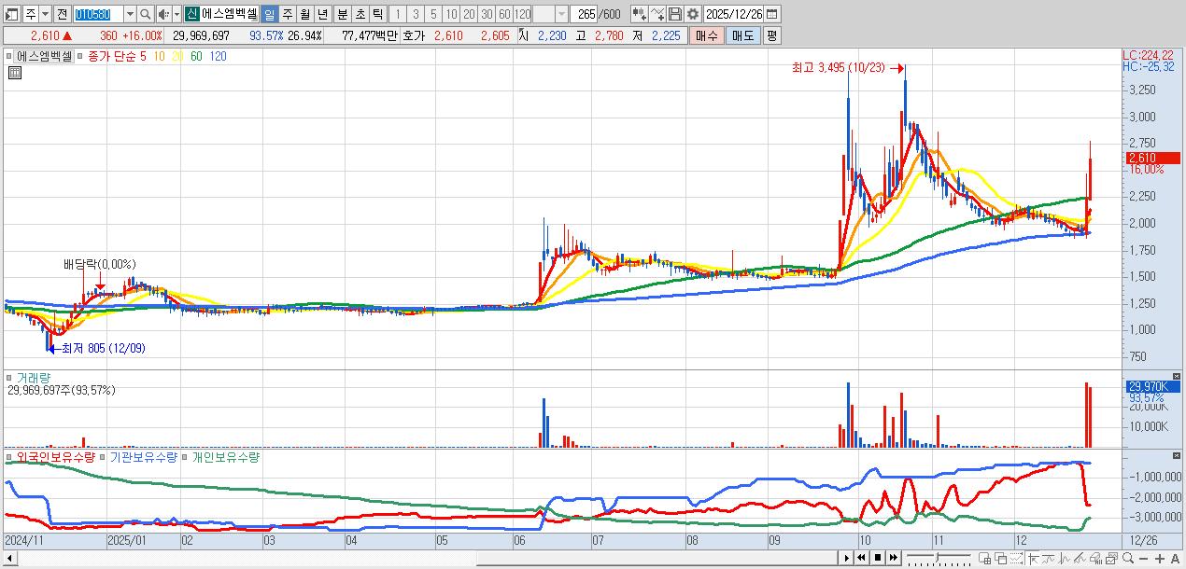Click the 매수 buy button
This screenshot has height=569, width=1186.
[x=706, y=35]
